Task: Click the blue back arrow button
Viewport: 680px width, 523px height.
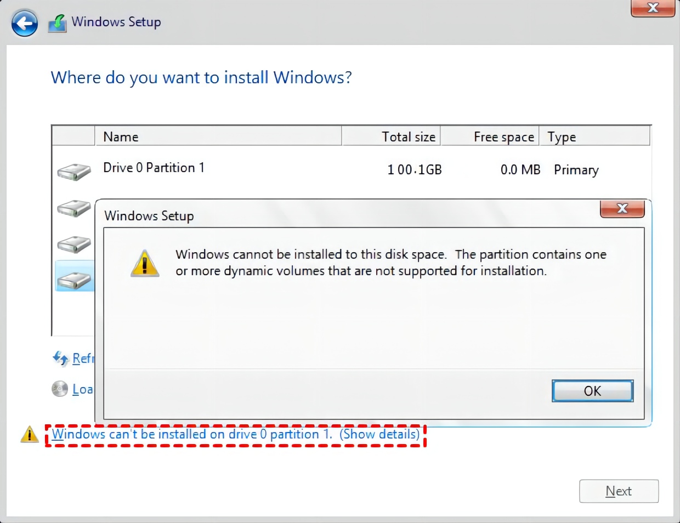Action: 25,24
